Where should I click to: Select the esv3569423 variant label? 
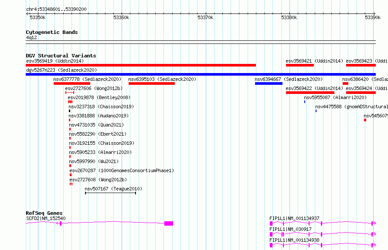367,61
